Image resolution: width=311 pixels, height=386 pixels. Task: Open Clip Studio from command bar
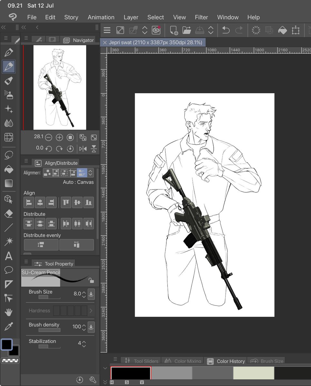tap(156, 30)
